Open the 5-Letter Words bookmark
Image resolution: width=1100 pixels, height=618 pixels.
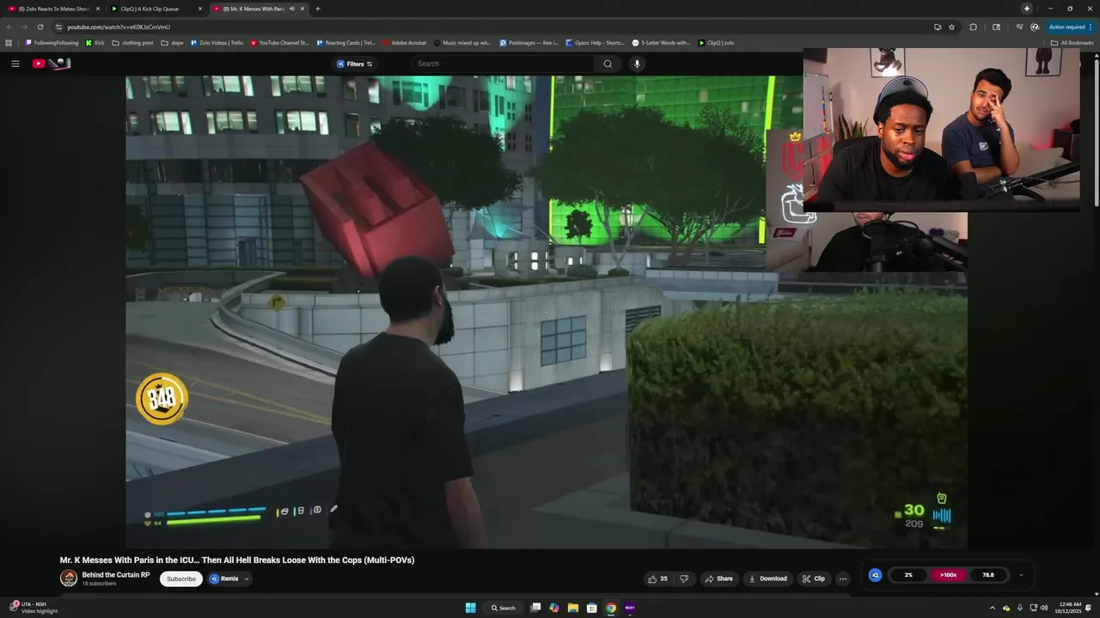pyautogui.click(x=661, y=42)
